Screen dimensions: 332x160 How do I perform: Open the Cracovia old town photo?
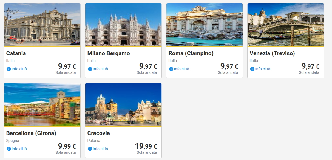[x=123, y=105]
